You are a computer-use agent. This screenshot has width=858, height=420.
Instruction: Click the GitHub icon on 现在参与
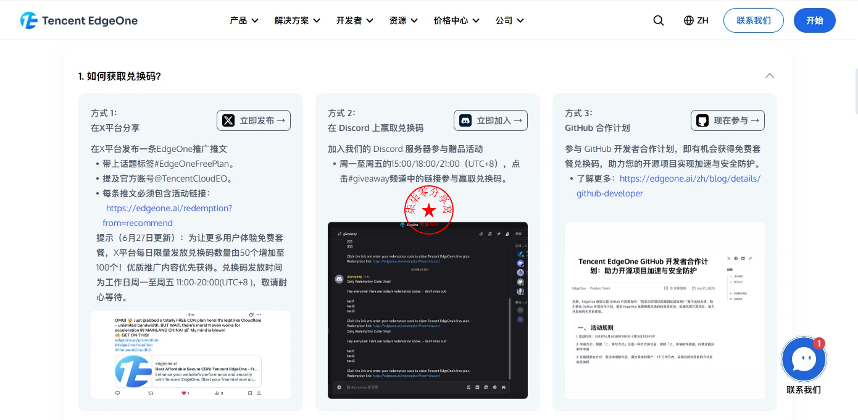tap(702, 120)
